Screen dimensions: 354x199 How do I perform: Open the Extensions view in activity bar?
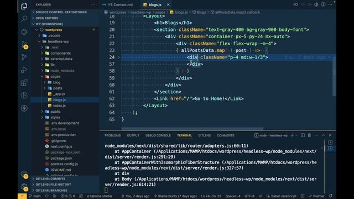tap(24, 82)
